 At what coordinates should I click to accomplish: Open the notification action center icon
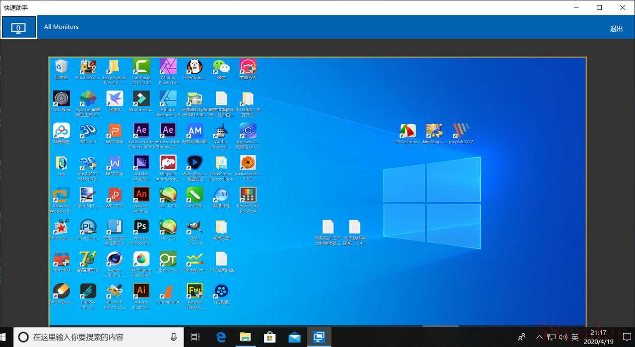[626, 337]
